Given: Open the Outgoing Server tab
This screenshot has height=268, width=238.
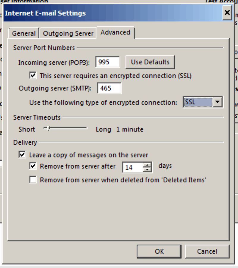Looking at the screenshot, I should point(68,34).
